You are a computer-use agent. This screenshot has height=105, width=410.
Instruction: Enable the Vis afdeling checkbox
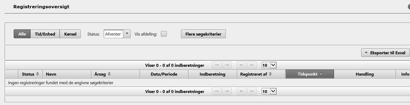(x=164, y=34)
